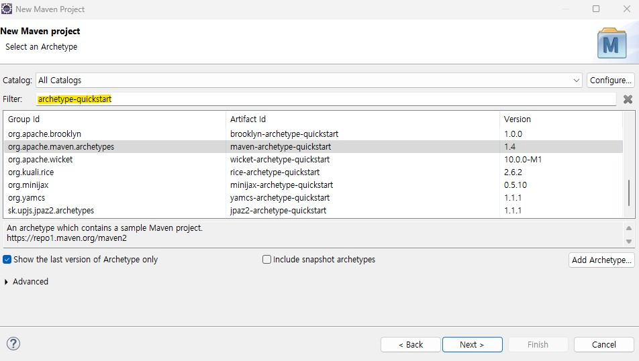Click the description scroll up arrow
Image resolution: width=639 pixels, height=361 pixels.
[629, 228]
